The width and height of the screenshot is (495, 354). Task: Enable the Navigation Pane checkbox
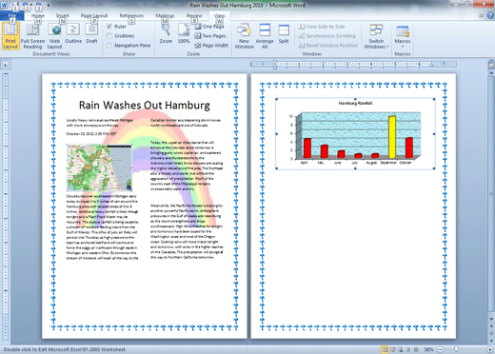point(109,46)
